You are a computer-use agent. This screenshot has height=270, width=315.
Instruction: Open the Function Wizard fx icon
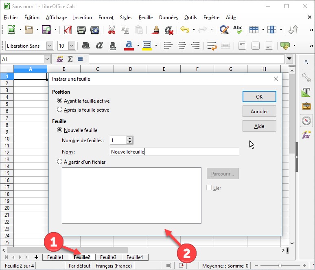pos(60,59)
